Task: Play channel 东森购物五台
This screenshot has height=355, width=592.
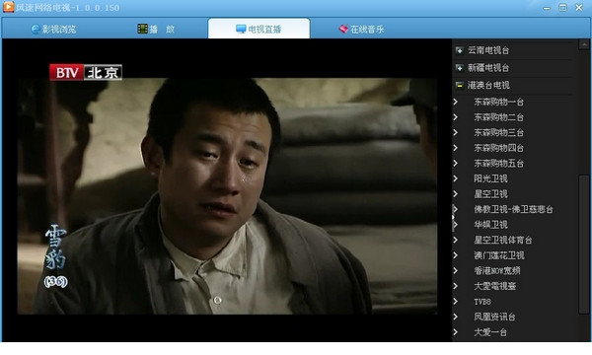Action: 498,164
